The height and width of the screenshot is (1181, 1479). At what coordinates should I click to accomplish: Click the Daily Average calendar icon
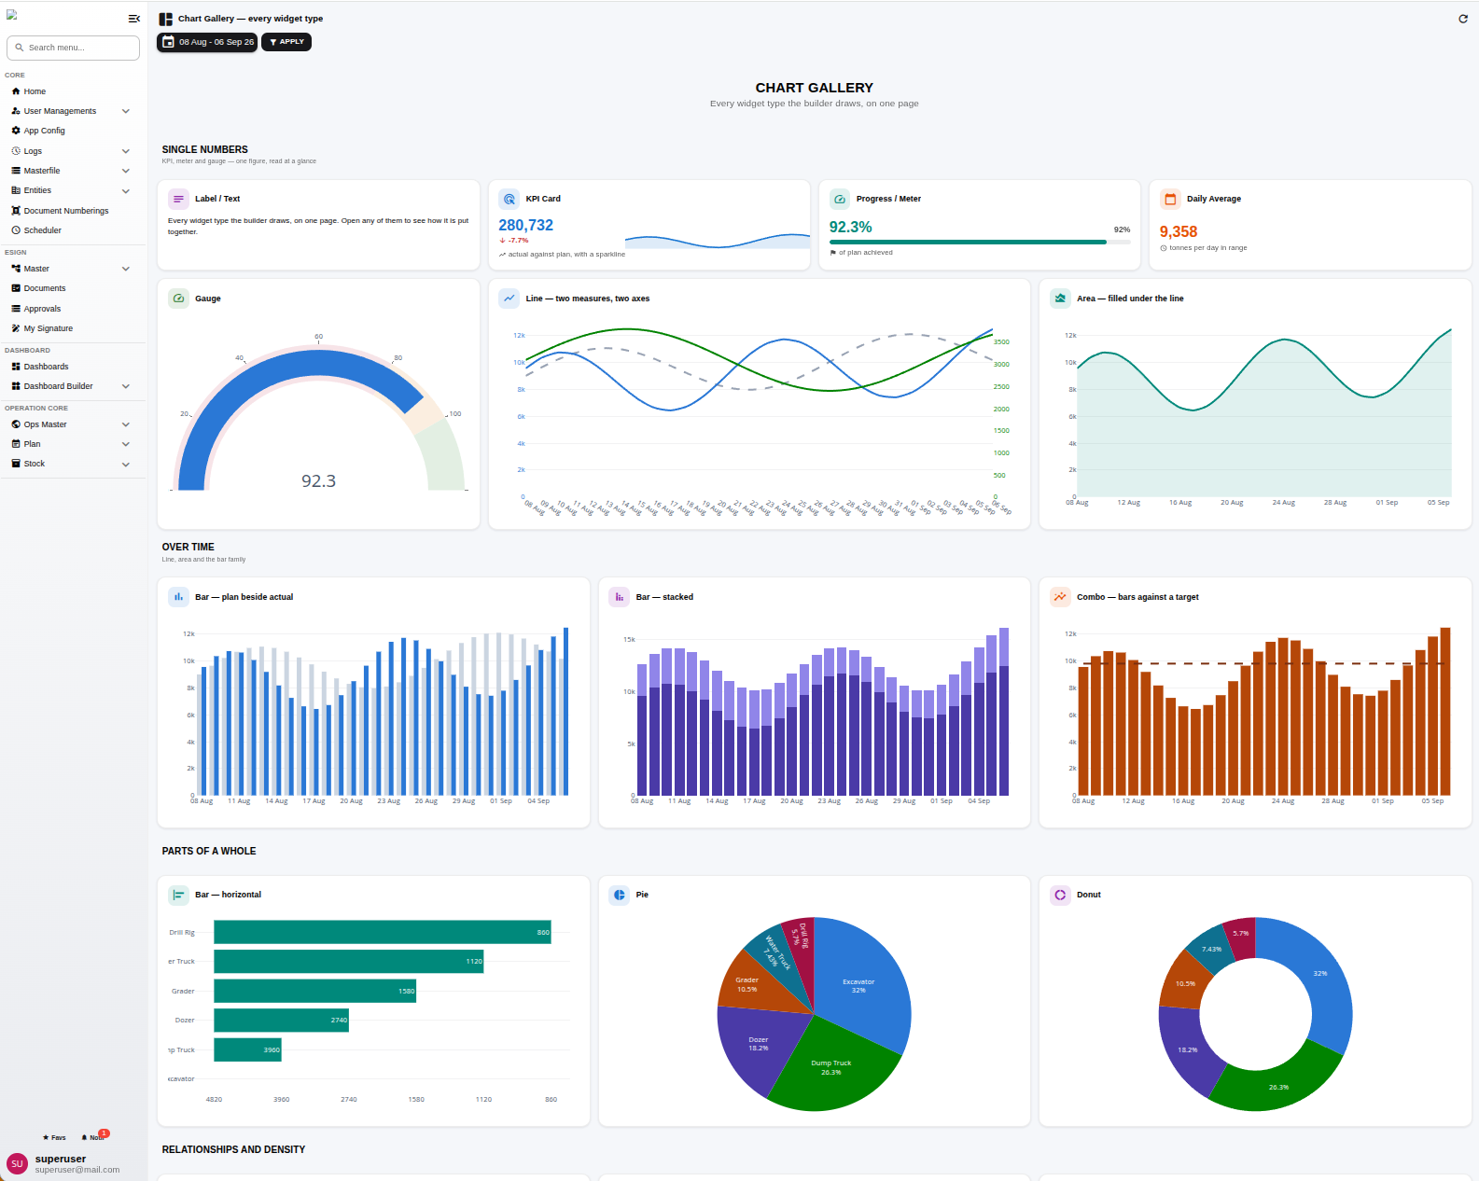(1170, 199)
